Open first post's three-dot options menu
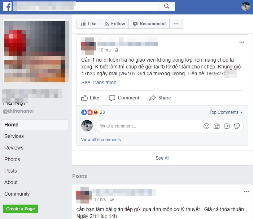Viewport: 253px width, 219px height. (242, 42)
